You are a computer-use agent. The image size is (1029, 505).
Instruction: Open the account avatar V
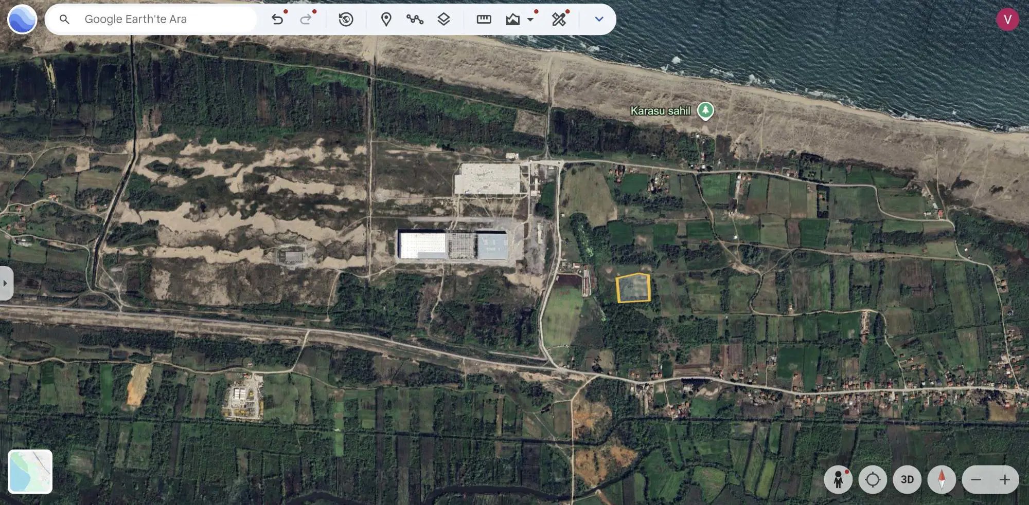point(1007,20)
